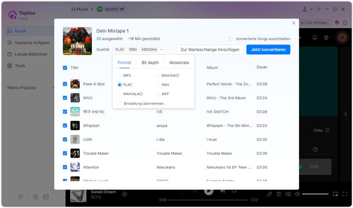Switch to the Bit depth tab
The height and width of the screenshot is (208, 353).
pyautogui.click(x=150, y=63)
